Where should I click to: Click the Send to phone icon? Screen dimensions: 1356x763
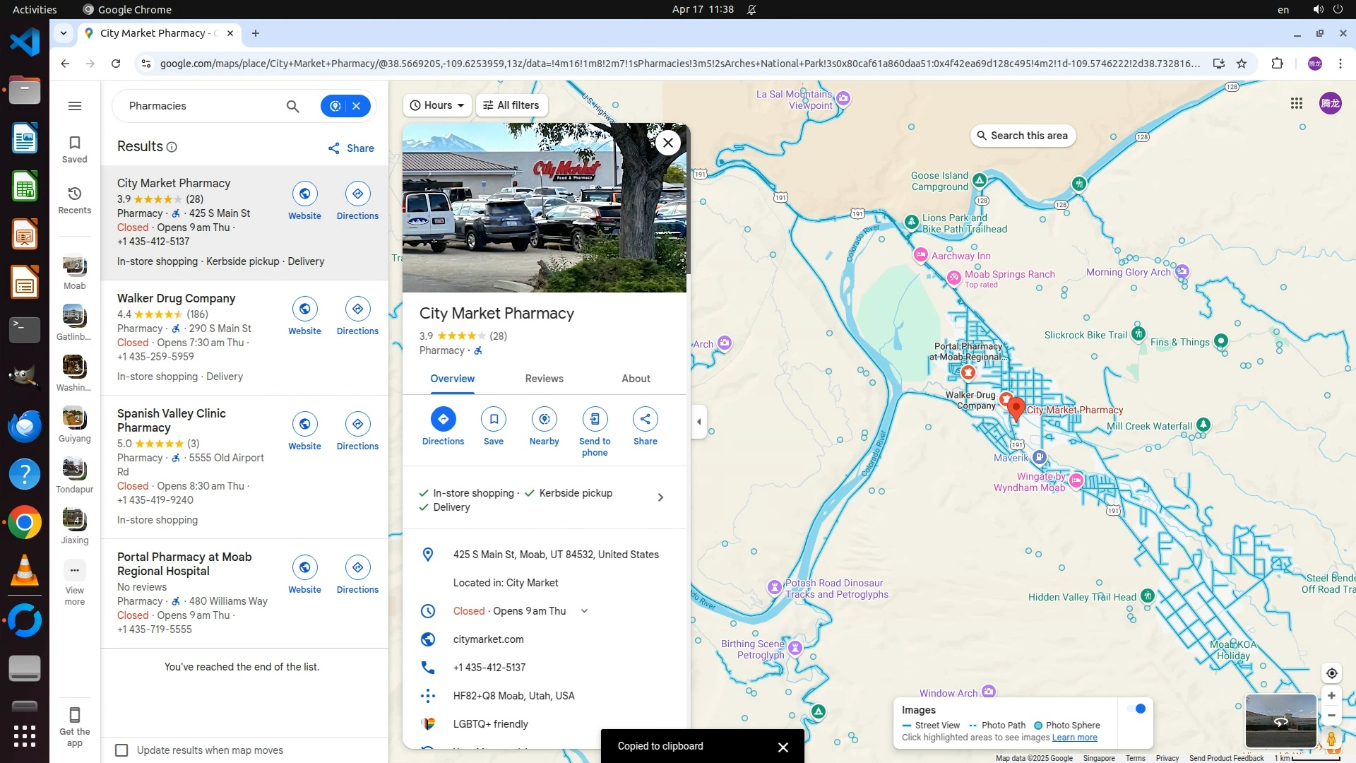click(595, 419)
